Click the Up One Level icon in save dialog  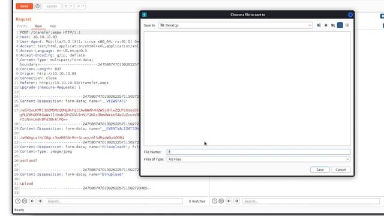pyautogui.click(x=319, y=25)
